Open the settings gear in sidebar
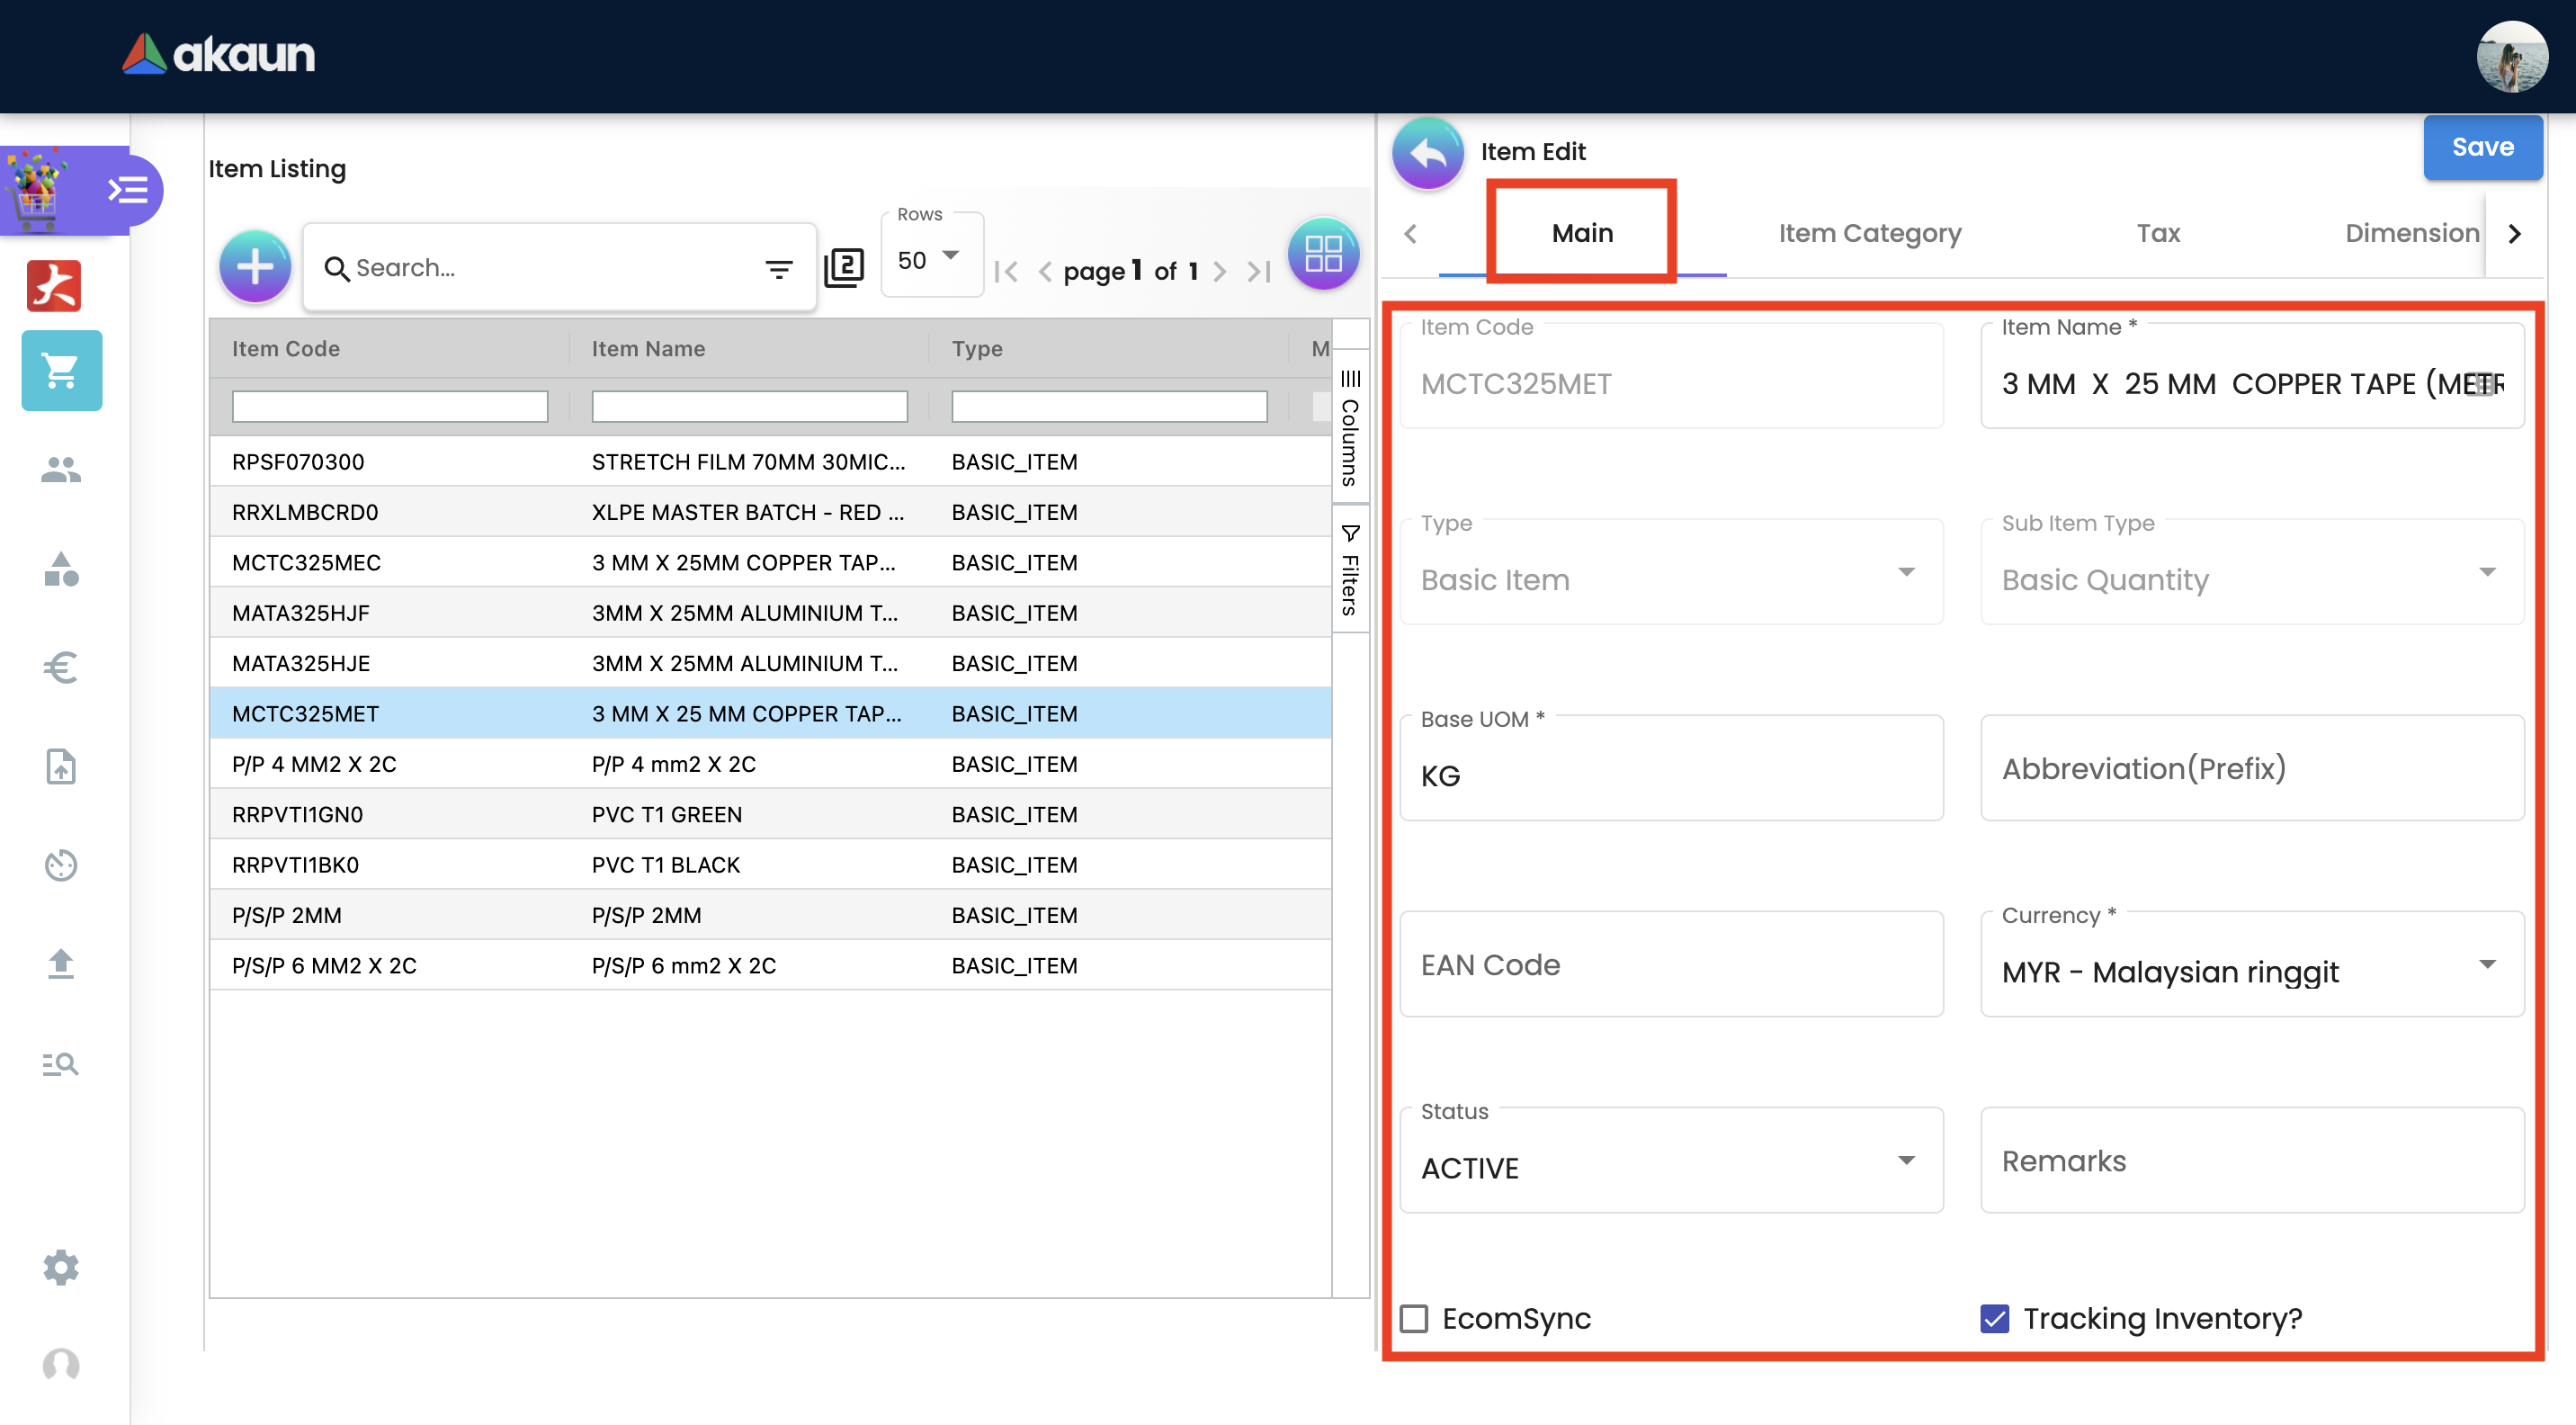 61,1267
